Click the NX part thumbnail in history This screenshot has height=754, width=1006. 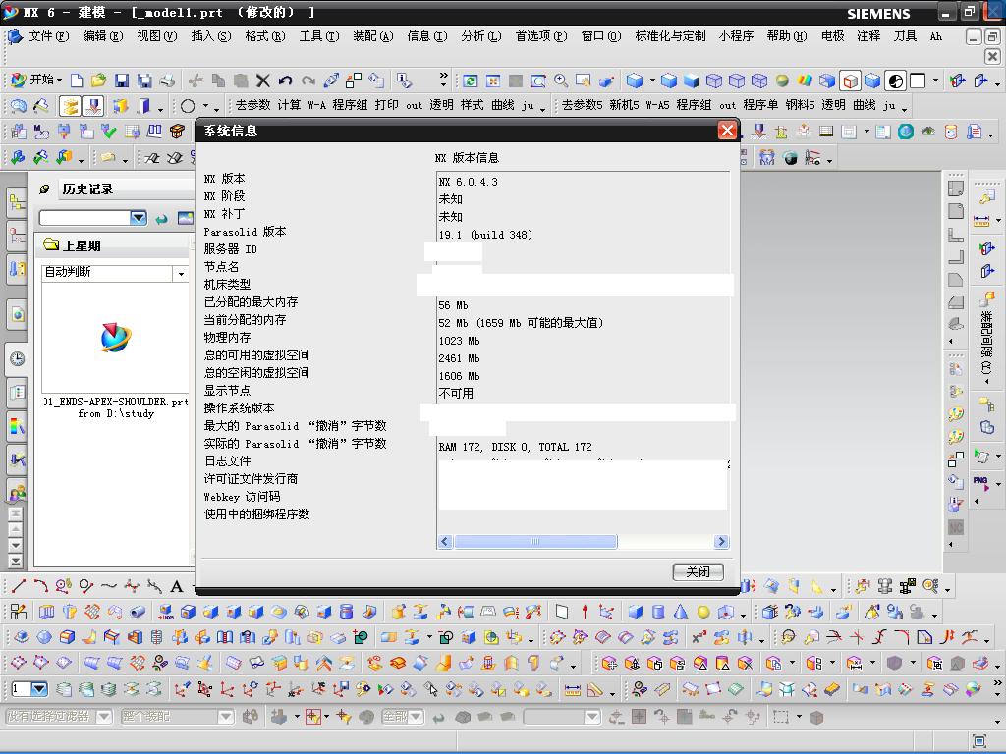[x=116, y=338]
